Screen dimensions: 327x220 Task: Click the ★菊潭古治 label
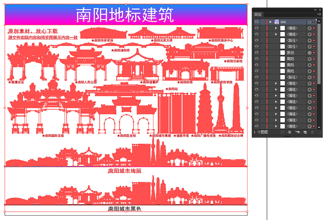click(x=16, y=82)
